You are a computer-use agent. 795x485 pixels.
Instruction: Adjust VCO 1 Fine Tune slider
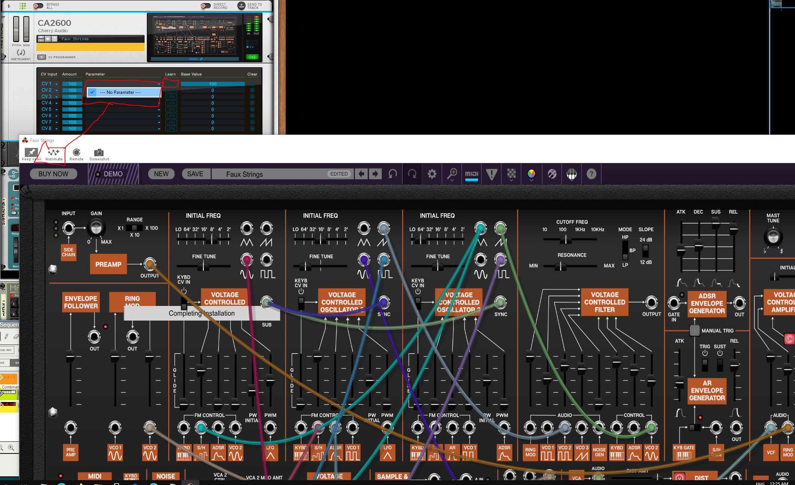click(204, 266)
